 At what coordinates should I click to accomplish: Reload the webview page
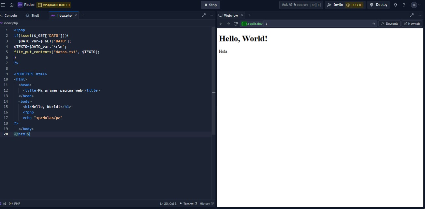(236, 24)
